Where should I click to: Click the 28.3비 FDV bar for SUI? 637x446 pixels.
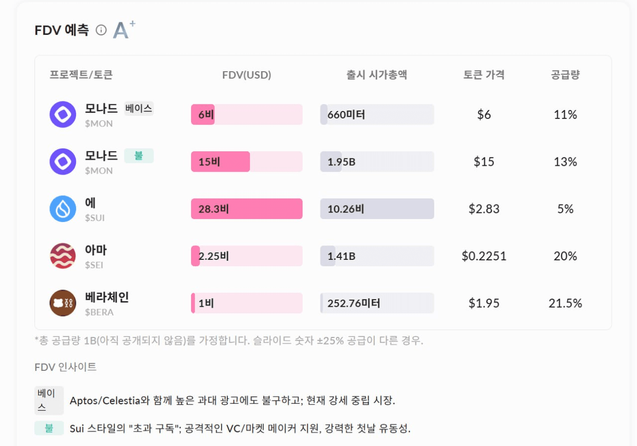pos(246,209)
